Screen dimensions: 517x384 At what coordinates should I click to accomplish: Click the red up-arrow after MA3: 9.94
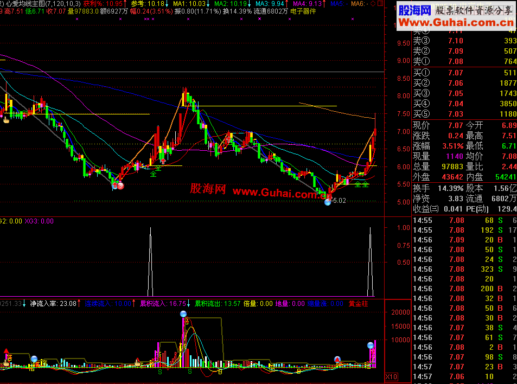[x=286, y=4]
